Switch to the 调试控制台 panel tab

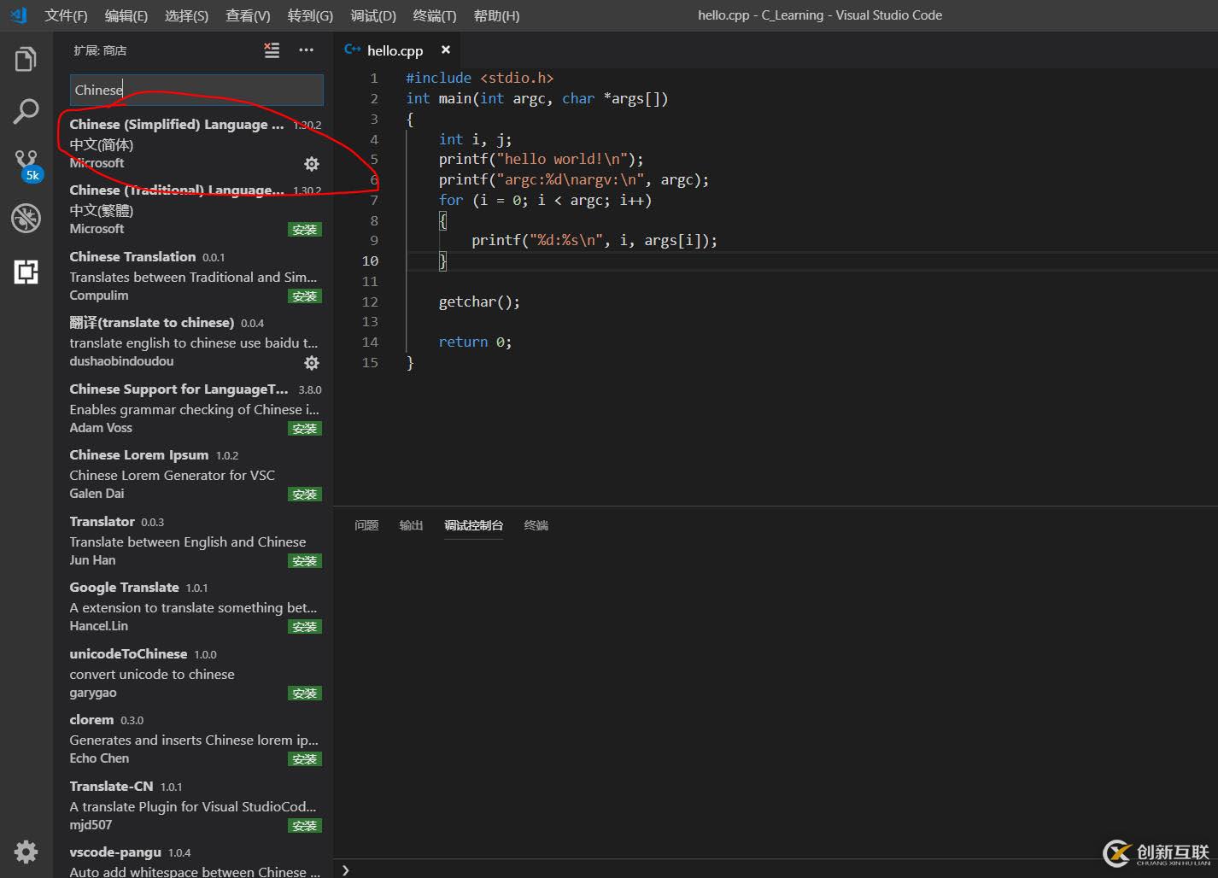(x=473, y=525)
